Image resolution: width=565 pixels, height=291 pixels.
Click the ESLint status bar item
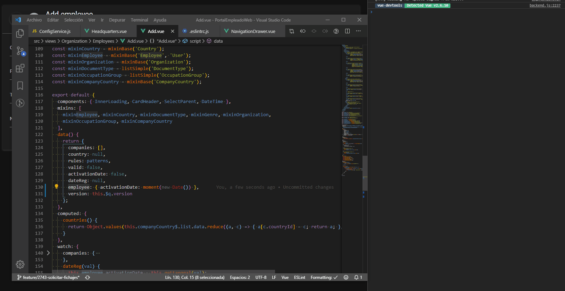[x=300, y=277]
